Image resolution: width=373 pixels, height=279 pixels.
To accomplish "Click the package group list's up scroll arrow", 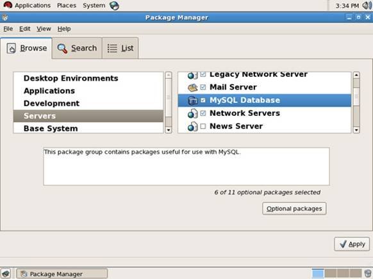I will pyautogui.click(x=356, y=75).
